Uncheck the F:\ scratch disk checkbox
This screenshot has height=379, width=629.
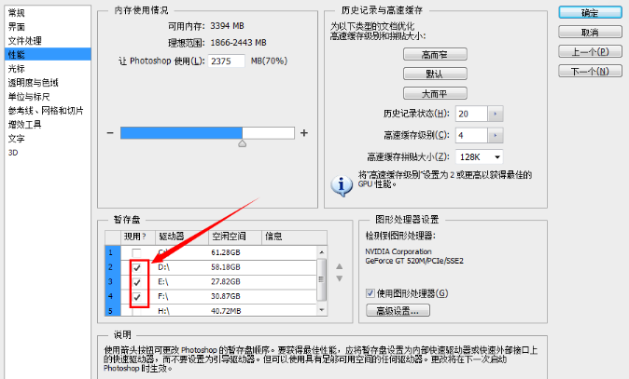(137, 295)
